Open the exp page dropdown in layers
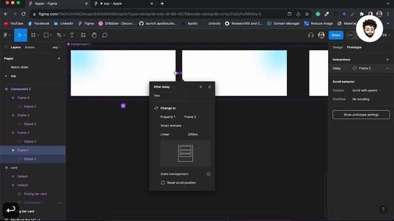 point(57,47)
